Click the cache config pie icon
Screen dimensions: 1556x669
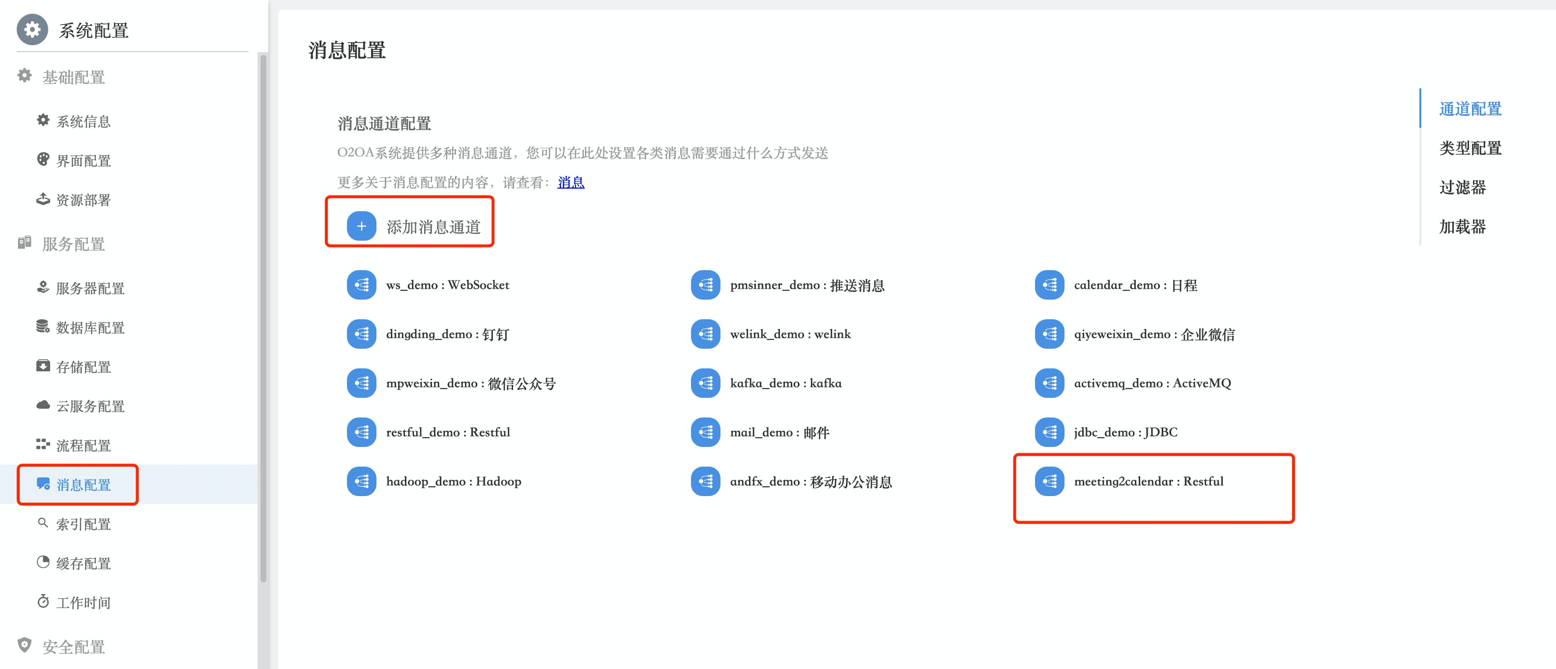tap(42, 562)
